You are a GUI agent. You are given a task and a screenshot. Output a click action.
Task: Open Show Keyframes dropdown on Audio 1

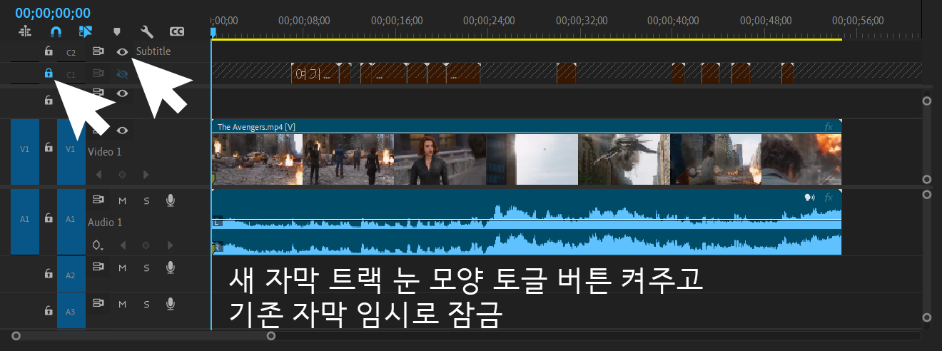click(98, 245)
